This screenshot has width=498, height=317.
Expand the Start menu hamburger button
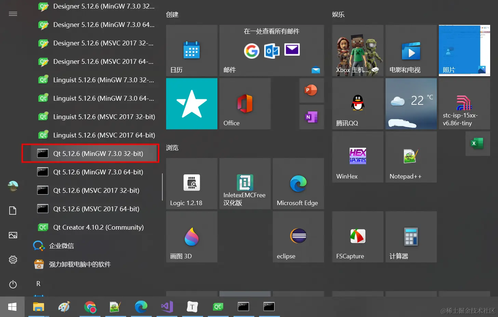[13, 14]
